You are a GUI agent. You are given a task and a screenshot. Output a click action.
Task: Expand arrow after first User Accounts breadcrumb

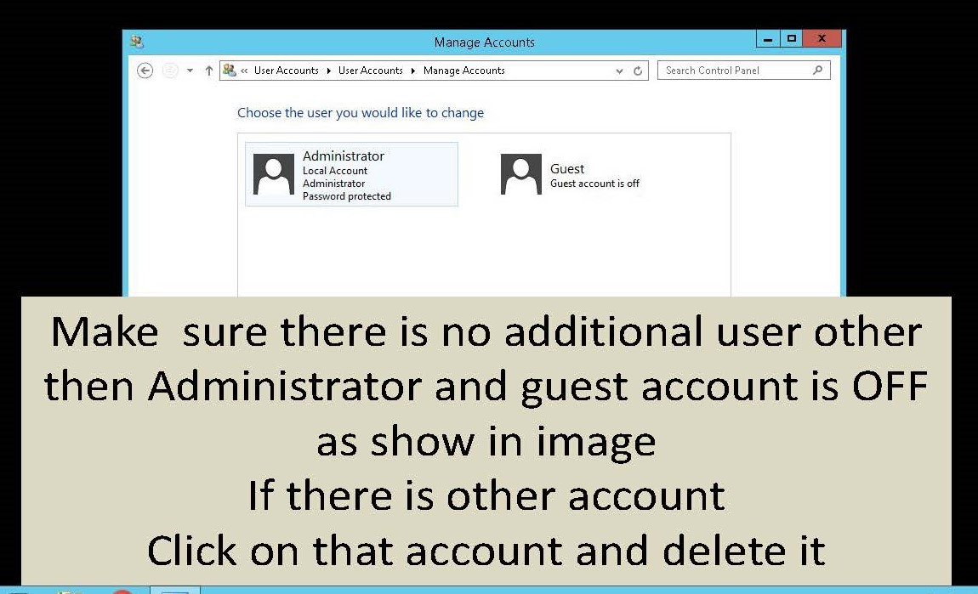tap(328, 71)
